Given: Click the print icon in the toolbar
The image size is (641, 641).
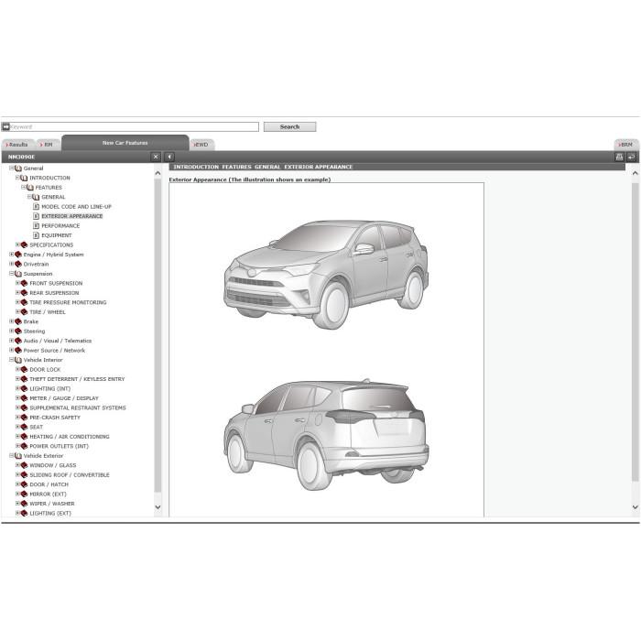Looking at the screenshot, I should [x=619, y=157].
